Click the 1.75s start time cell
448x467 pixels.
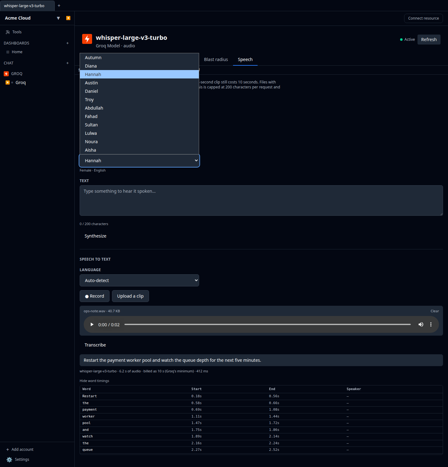coord(196,430)
